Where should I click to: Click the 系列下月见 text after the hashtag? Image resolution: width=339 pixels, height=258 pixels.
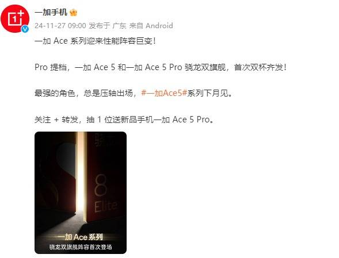210,93
